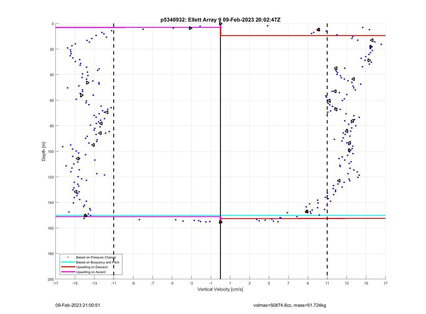Click y-axis tick label '80'

(x=52, y=126)
